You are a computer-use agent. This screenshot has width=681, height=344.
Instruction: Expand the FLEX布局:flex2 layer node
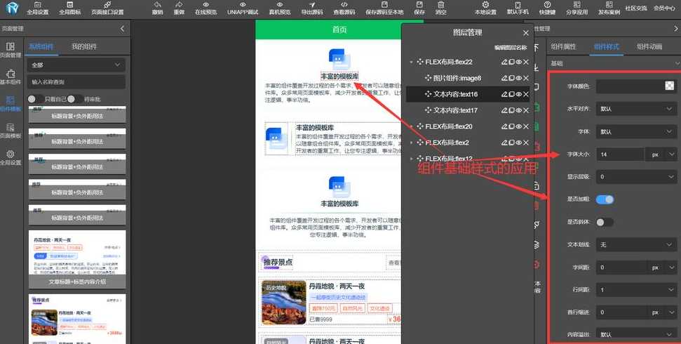tap(411, 143)
